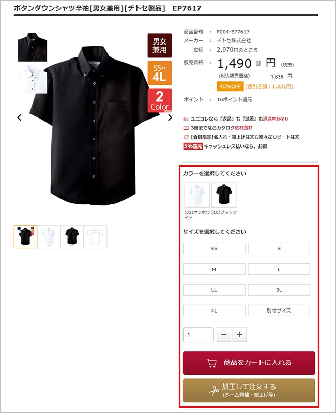Click the previous image arrow
Image resolution: width=336 pixels, height=413 pixels.
(x=19, y=117)
